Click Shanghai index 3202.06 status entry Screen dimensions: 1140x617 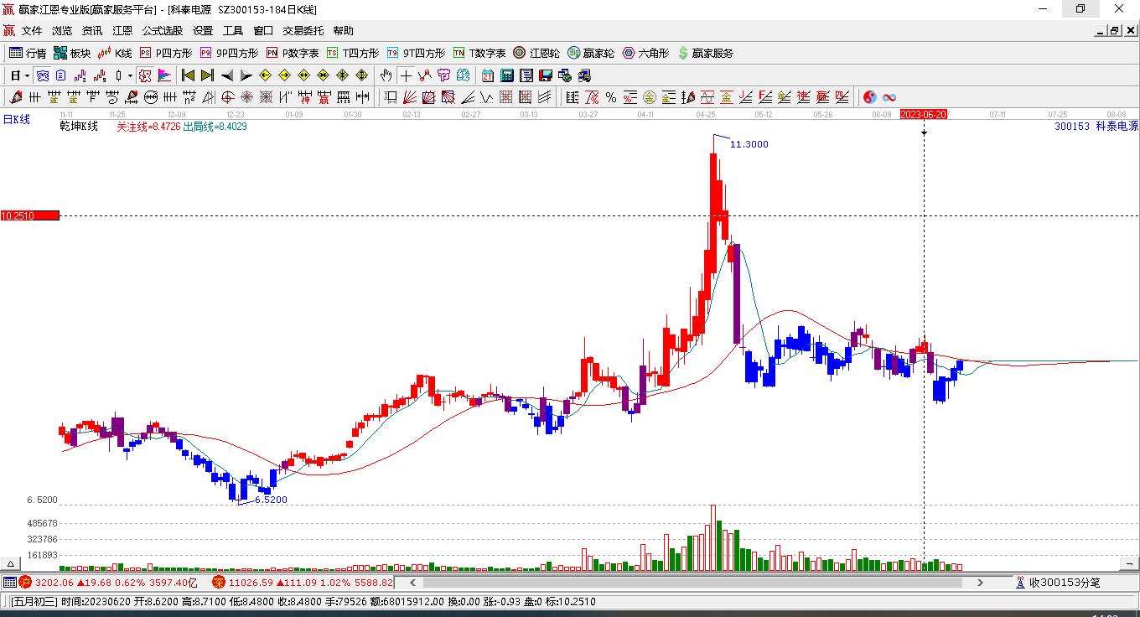click(109, 582)
